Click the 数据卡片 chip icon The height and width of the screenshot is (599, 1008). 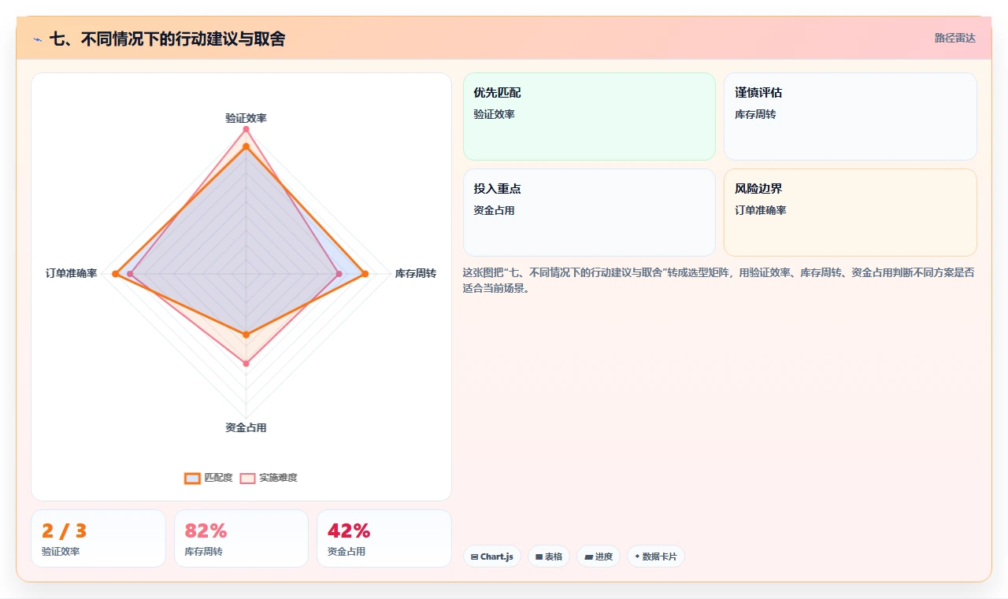pos(637,556)
